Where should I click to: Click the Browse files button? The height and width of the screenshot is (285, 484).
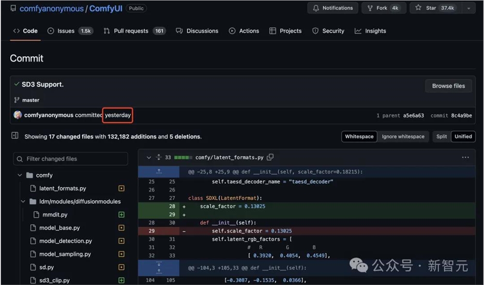[x=448, y=86]
